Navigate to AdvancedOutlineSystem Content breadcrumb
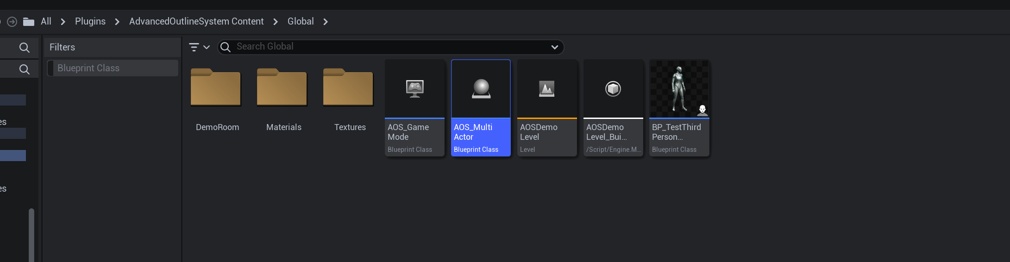The image size is (1010, 262). tap(196, 21)
